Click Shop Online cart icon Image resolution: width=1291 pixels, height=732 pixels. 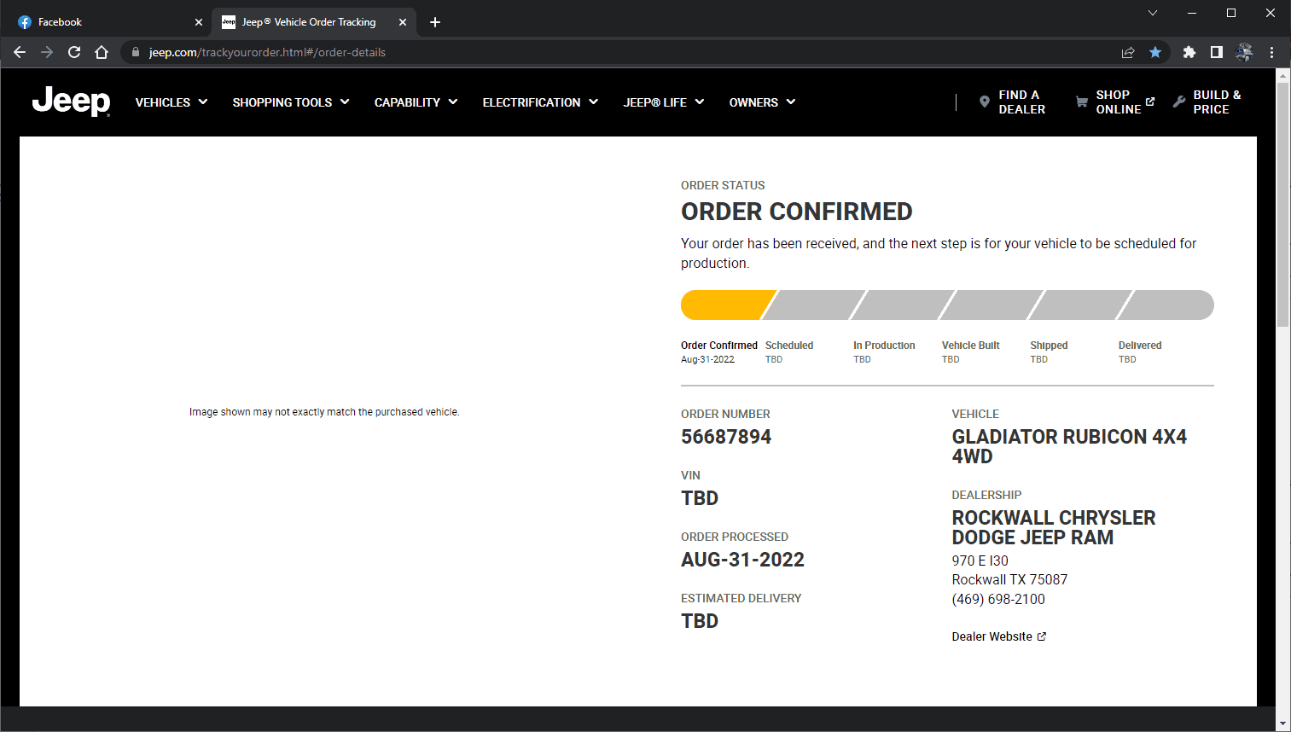click(x=1082, y=102)
